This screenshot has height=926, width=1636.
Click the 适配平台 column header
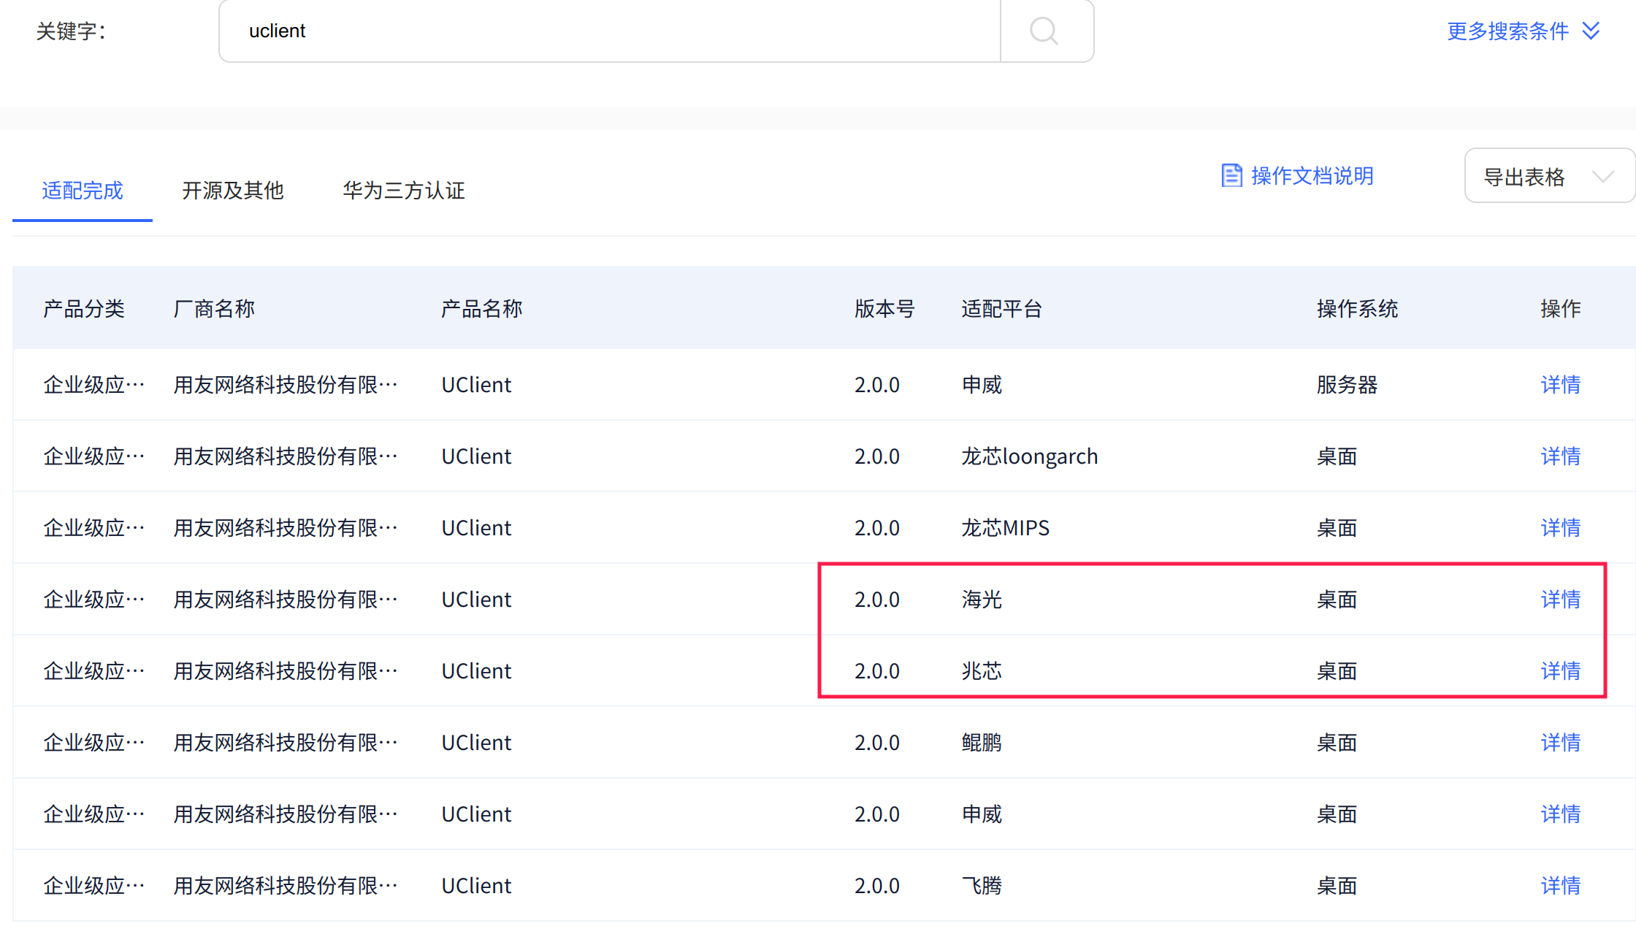1001,309
